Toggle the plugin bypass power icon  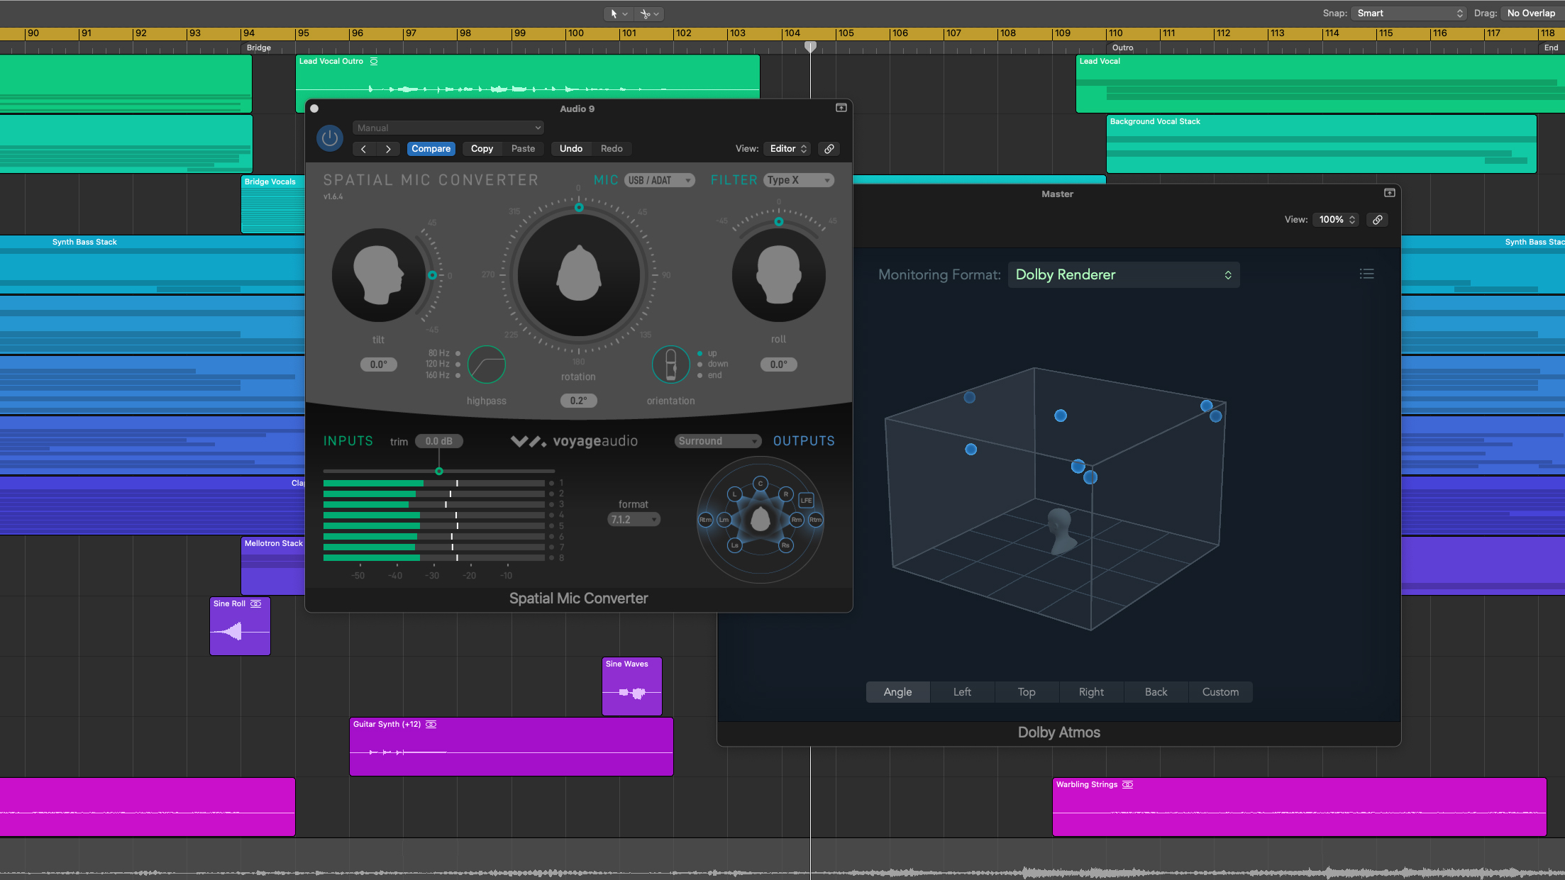(x=329, y=138)
